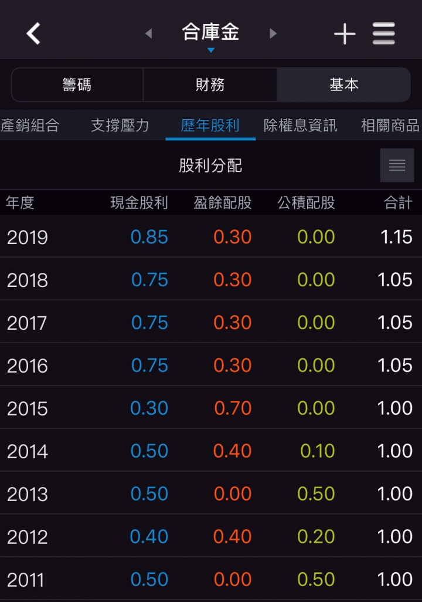Select the 2019 year row label

27,237
